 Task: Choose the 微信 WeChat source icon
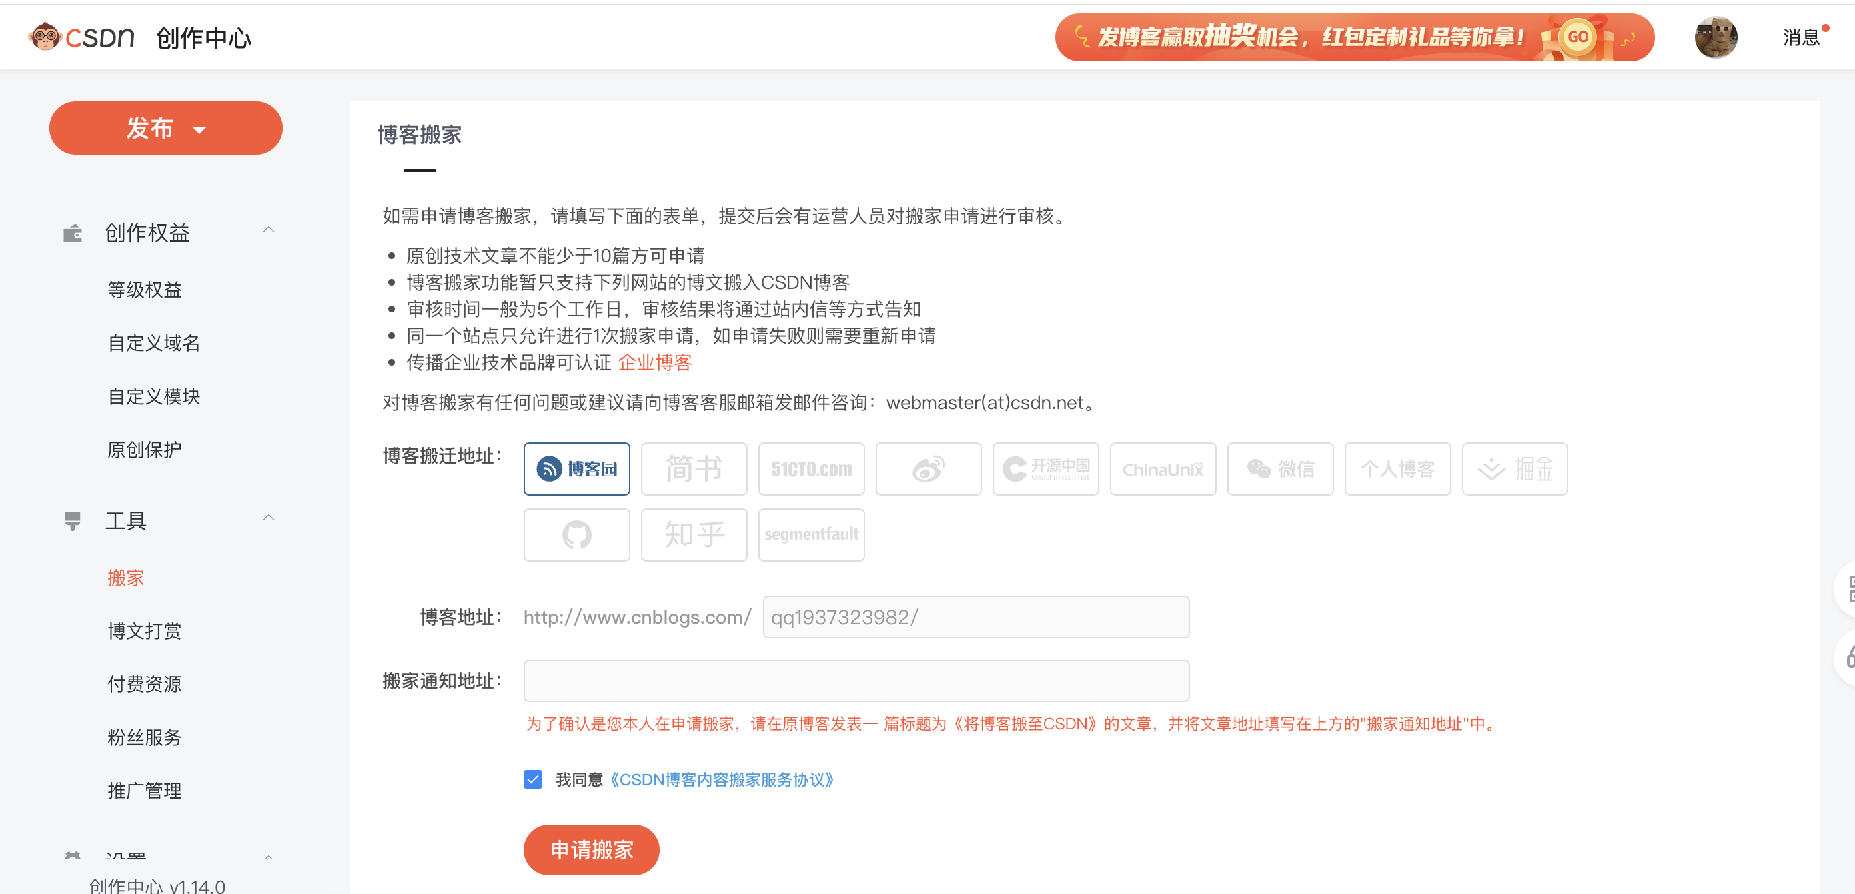click(x=1279, y=468)
